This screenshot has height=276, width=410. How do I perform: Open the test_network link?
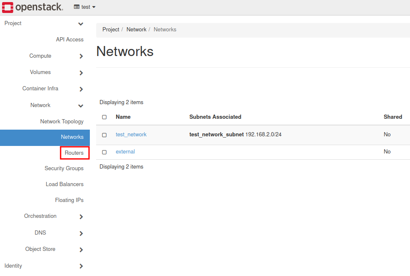point(131,135)
